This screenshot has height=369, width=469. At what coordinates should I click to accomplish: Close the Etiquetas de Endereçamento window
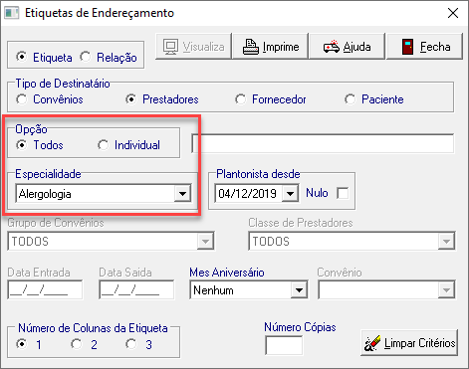pos(453,13)
